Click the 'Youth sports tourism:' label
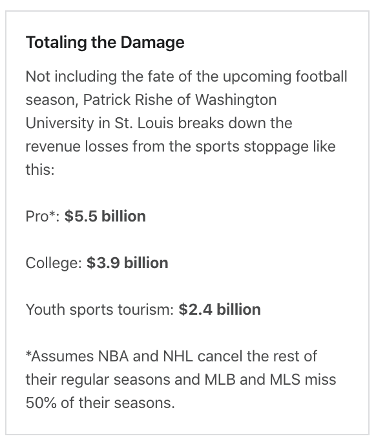The width and height of the screenshot is (376, 443). (99, 310)
